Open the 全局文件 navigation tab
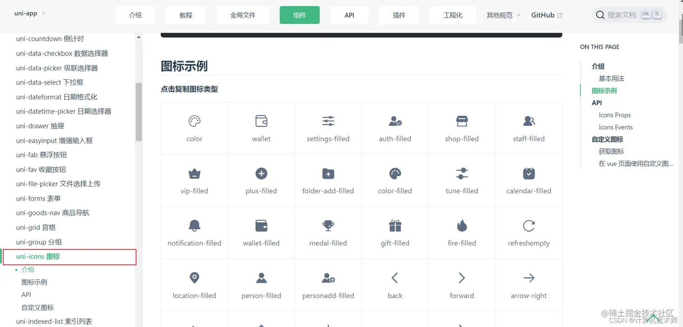The image size is (683, 327). [x=243, y=15]
